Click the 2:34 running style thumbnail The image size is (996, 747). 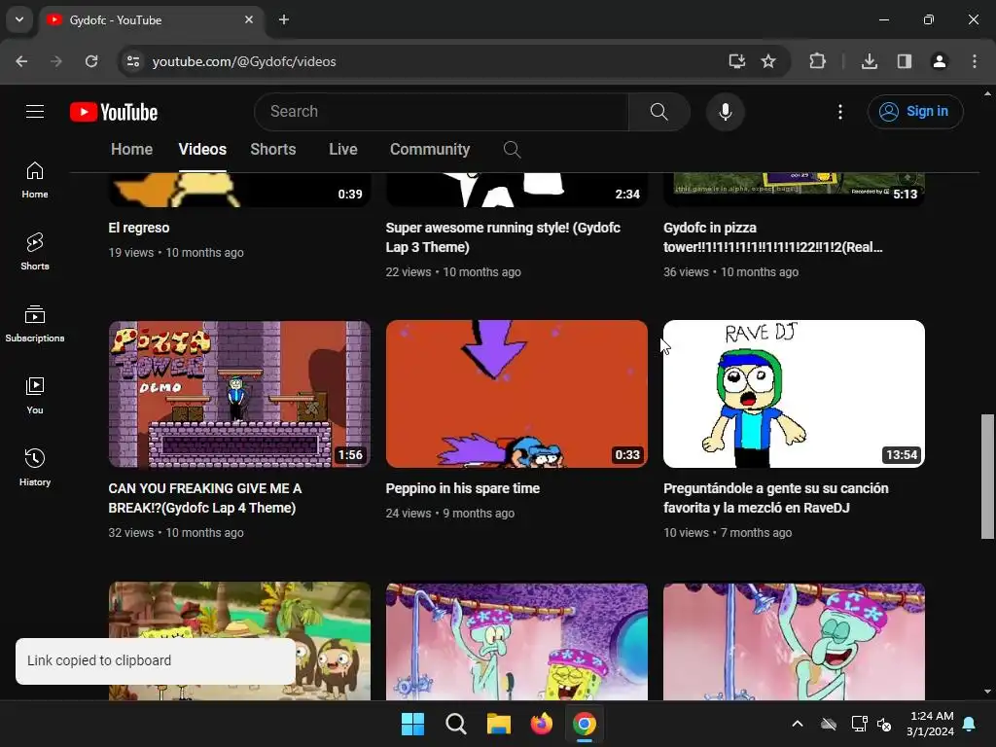click(516, 190)
